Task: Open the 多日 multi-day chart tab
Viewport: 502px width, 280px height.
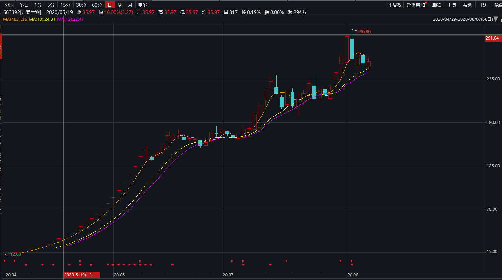Action: tap(24, 5)
